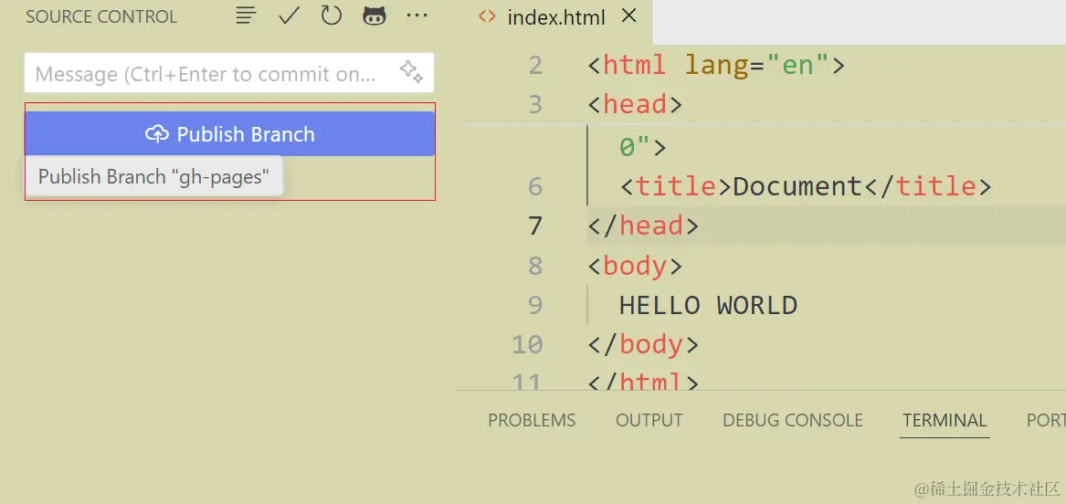Click line number 8 in the gutter
Viewport: 1066px width, 504px height.
coord(535,266)
